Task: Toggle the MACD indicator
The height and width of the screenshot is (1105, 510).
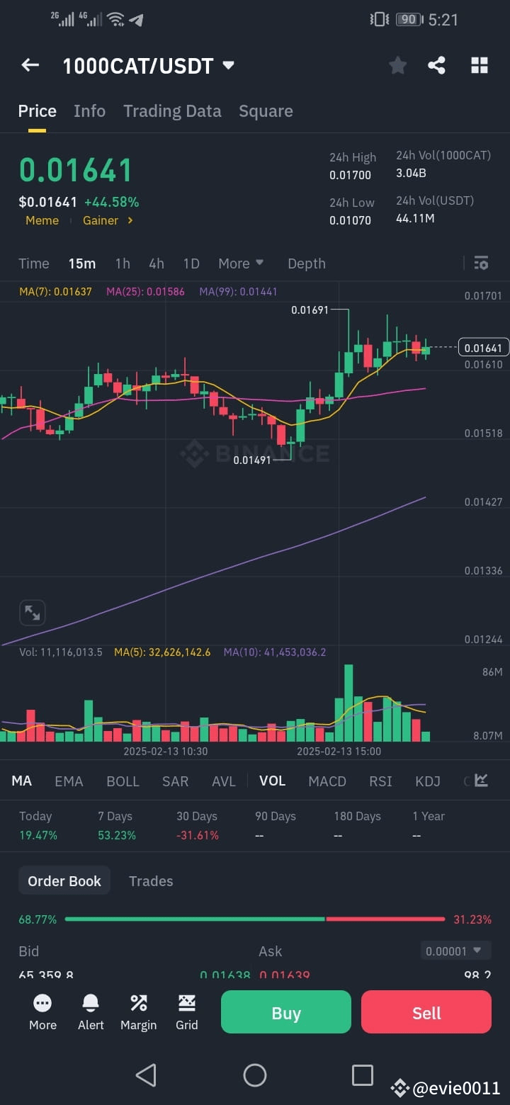Action: click(x=327, y=781)
